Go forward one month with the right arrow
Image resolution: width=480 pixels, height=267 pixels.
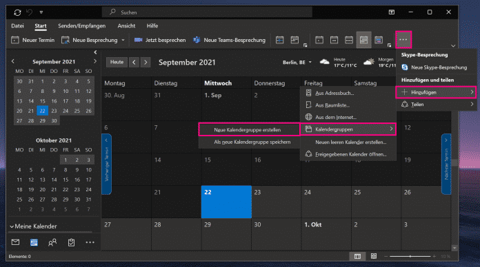tap(146, 62)
